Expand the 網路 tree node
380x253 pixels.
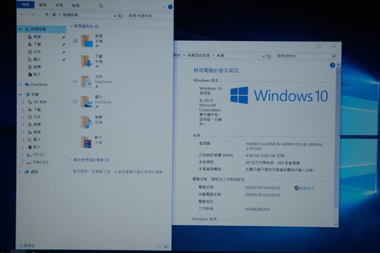[21, 172]
